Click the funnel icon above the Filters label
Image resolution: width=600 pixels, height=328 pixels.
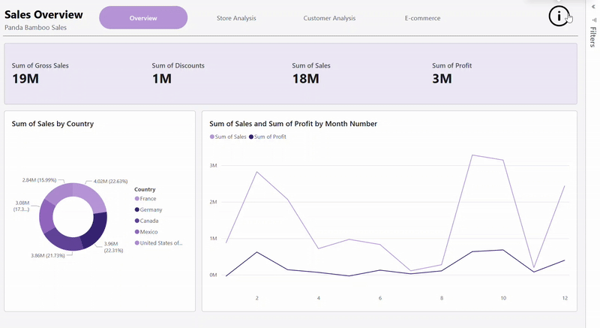593,20
